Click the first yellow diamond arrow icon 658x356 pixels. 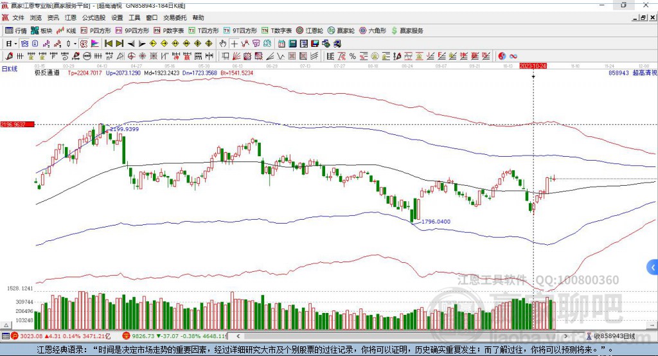click(x=153, y=44)
